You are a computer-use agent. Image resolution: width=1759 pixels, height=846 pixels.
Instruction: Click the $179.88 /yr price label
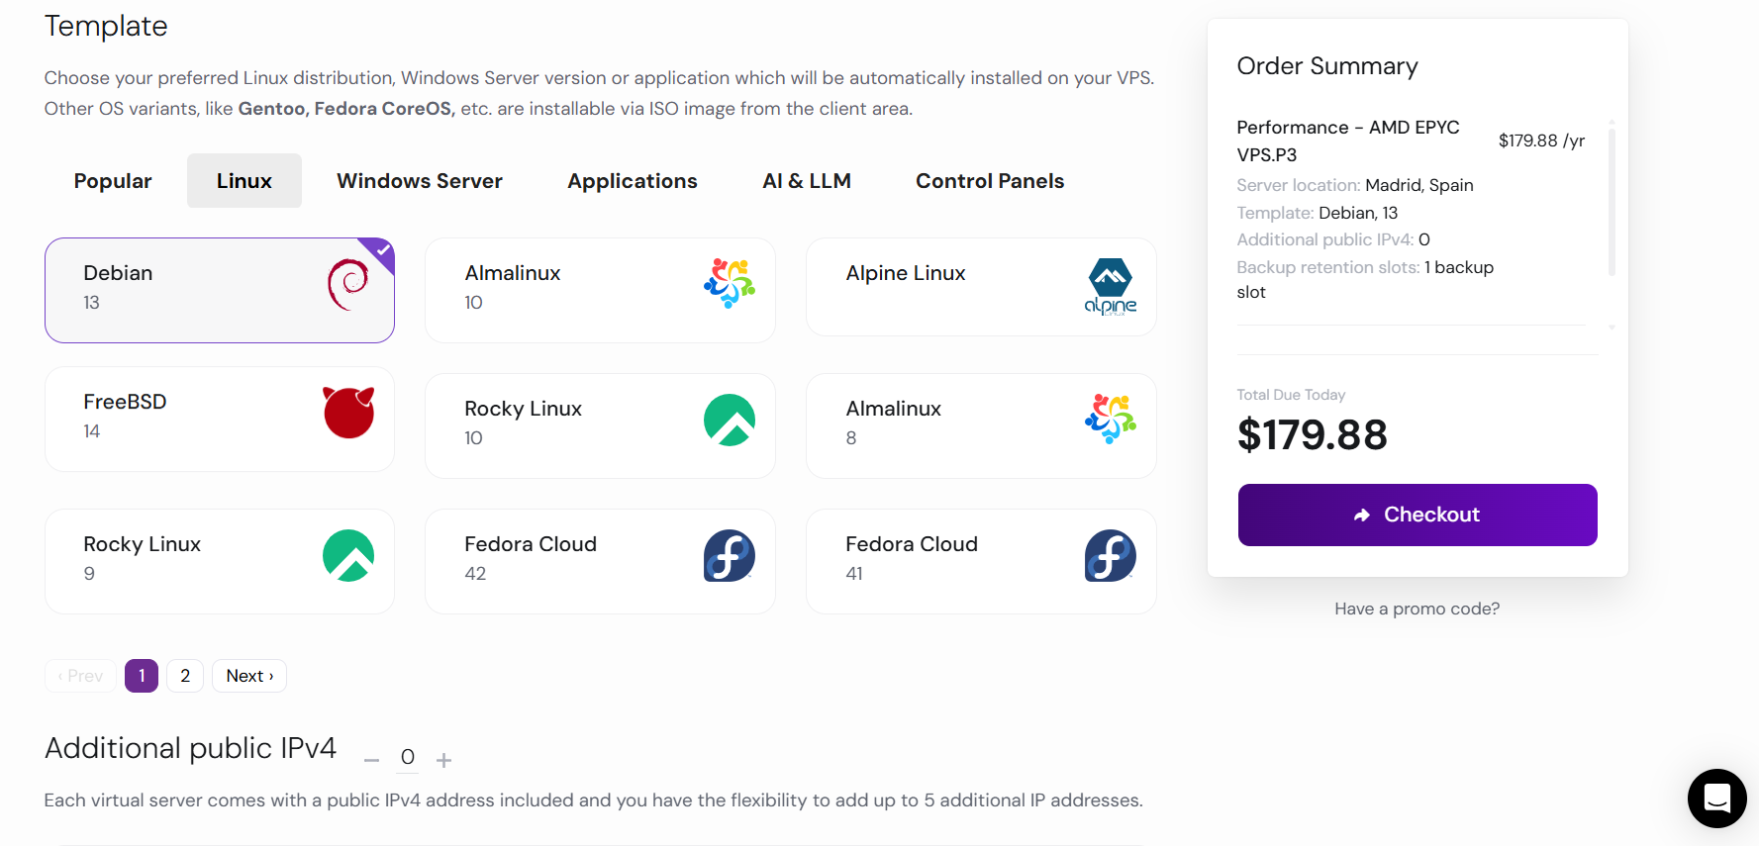1541,141
